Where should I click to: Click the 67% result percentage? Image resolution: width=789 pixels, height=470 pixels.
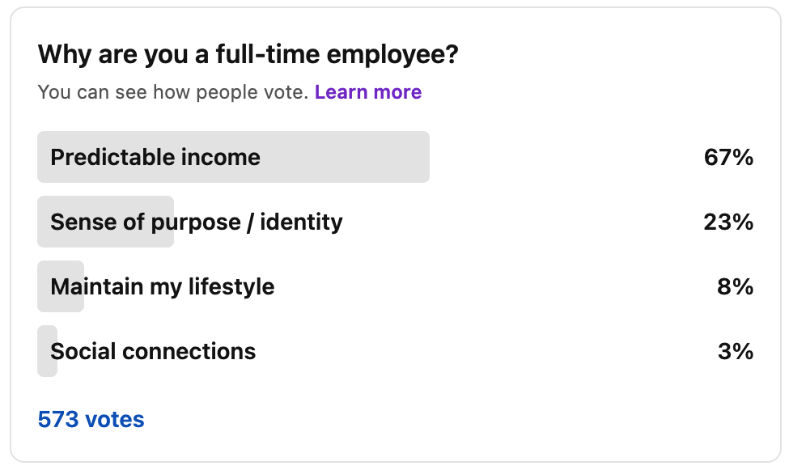click(728, 158)
